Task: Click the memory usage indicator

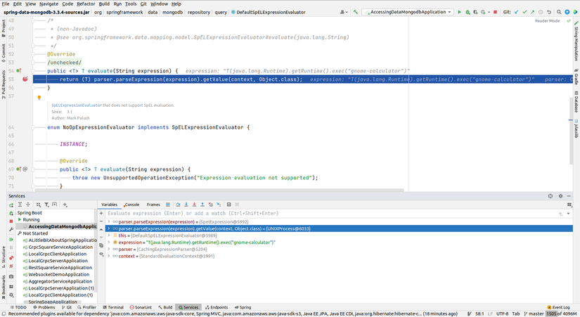Action: 561,313
